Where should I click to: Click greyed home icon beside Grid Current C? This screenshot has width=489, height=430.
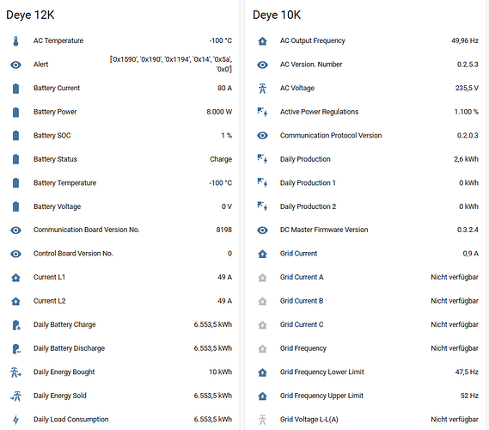click(263, 325)
